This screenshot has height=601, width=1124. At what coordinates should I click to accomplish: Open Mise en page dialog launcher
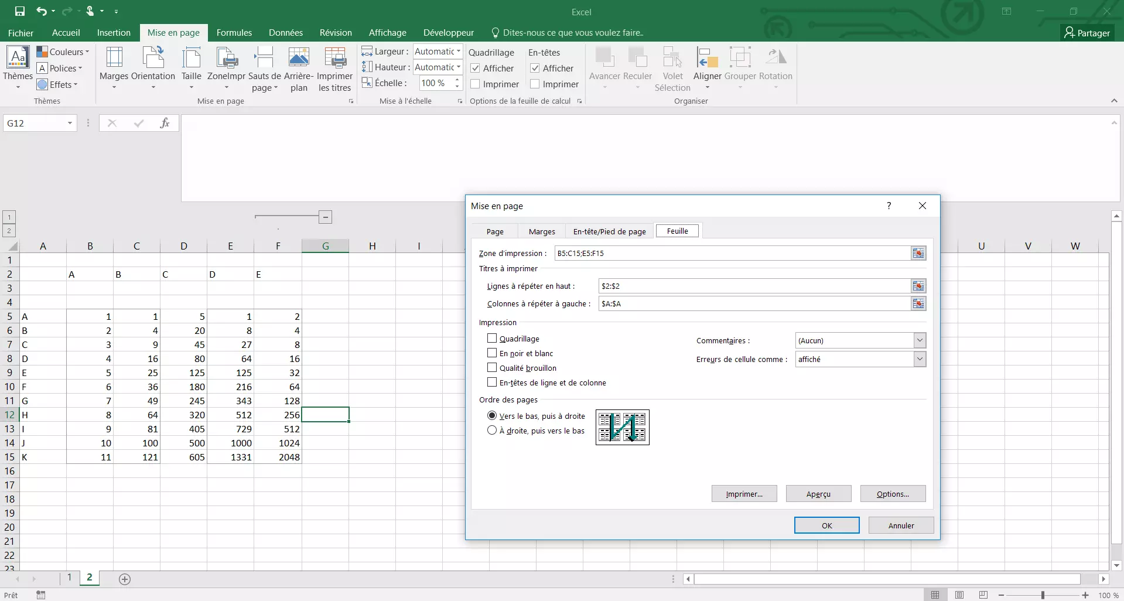point(351,101)
